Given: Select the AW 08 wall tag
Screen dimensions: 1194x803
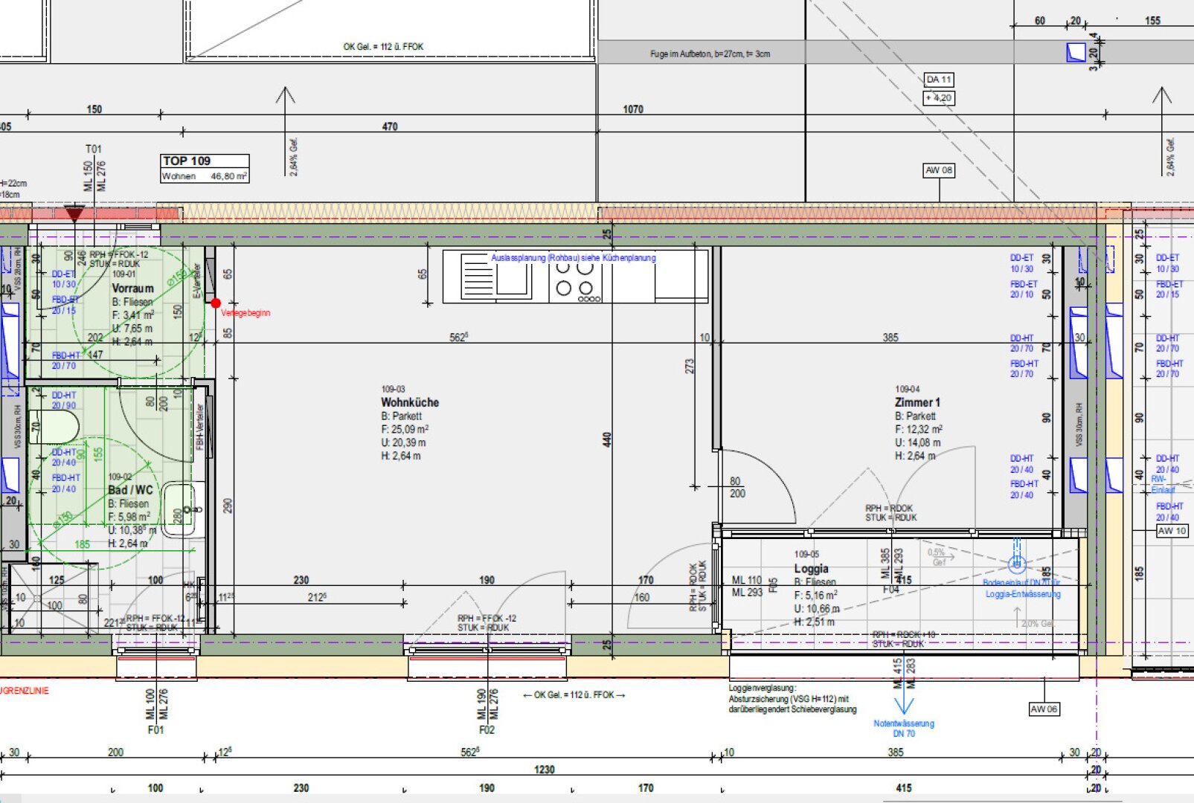Looking at the screenshot, I should pos(939,170).
